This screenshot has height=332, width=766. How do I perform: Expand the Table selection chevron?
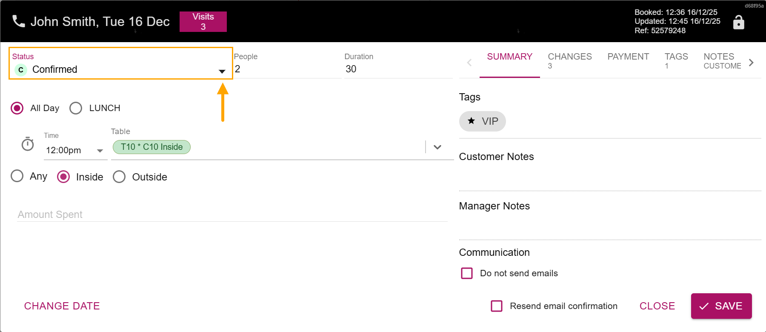tap(437, 147)
